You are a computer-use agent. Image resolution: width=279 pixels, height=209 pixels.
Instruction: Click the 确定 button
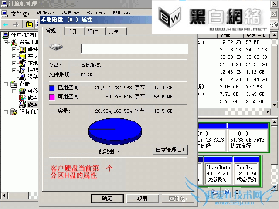107,199
